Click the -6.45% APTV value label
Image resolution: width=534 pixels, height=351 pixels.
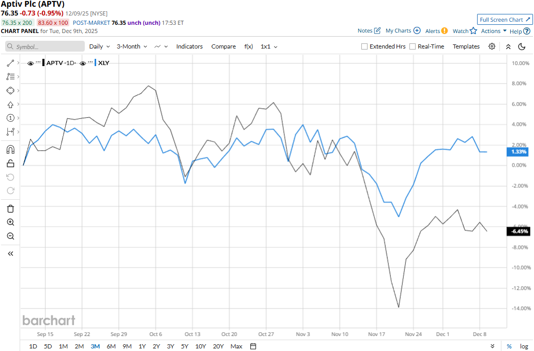(x=518, y=231)
